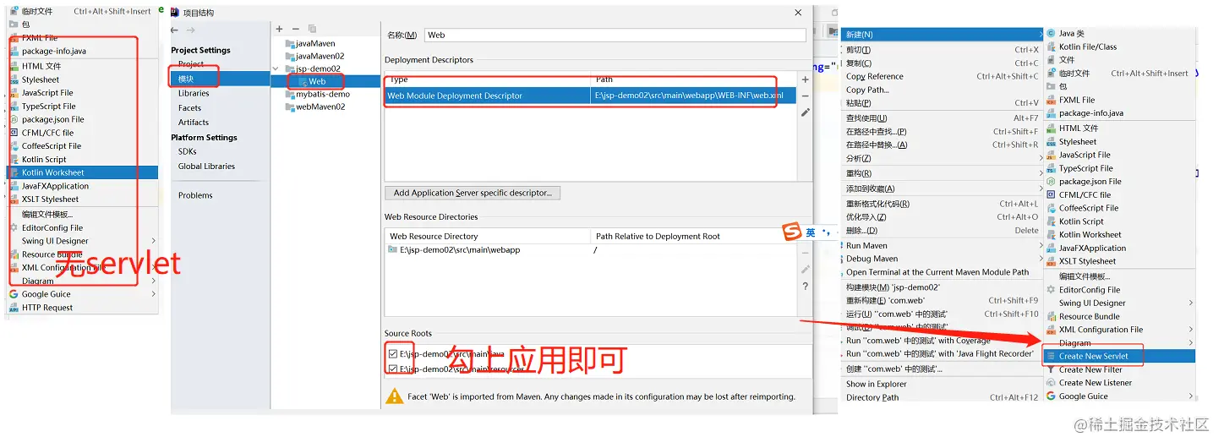Click package.json File icon in left file menu
The height and width of the screenshot is (448, 1224).
pyautogui.click(x=14, y=119)
